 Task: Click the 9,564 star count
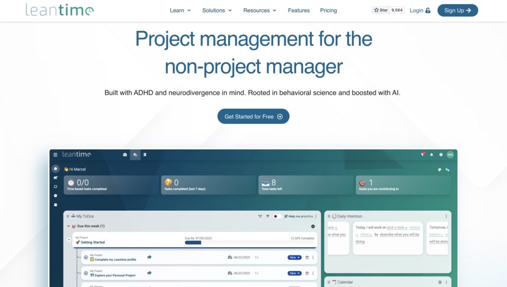(397, 10)
